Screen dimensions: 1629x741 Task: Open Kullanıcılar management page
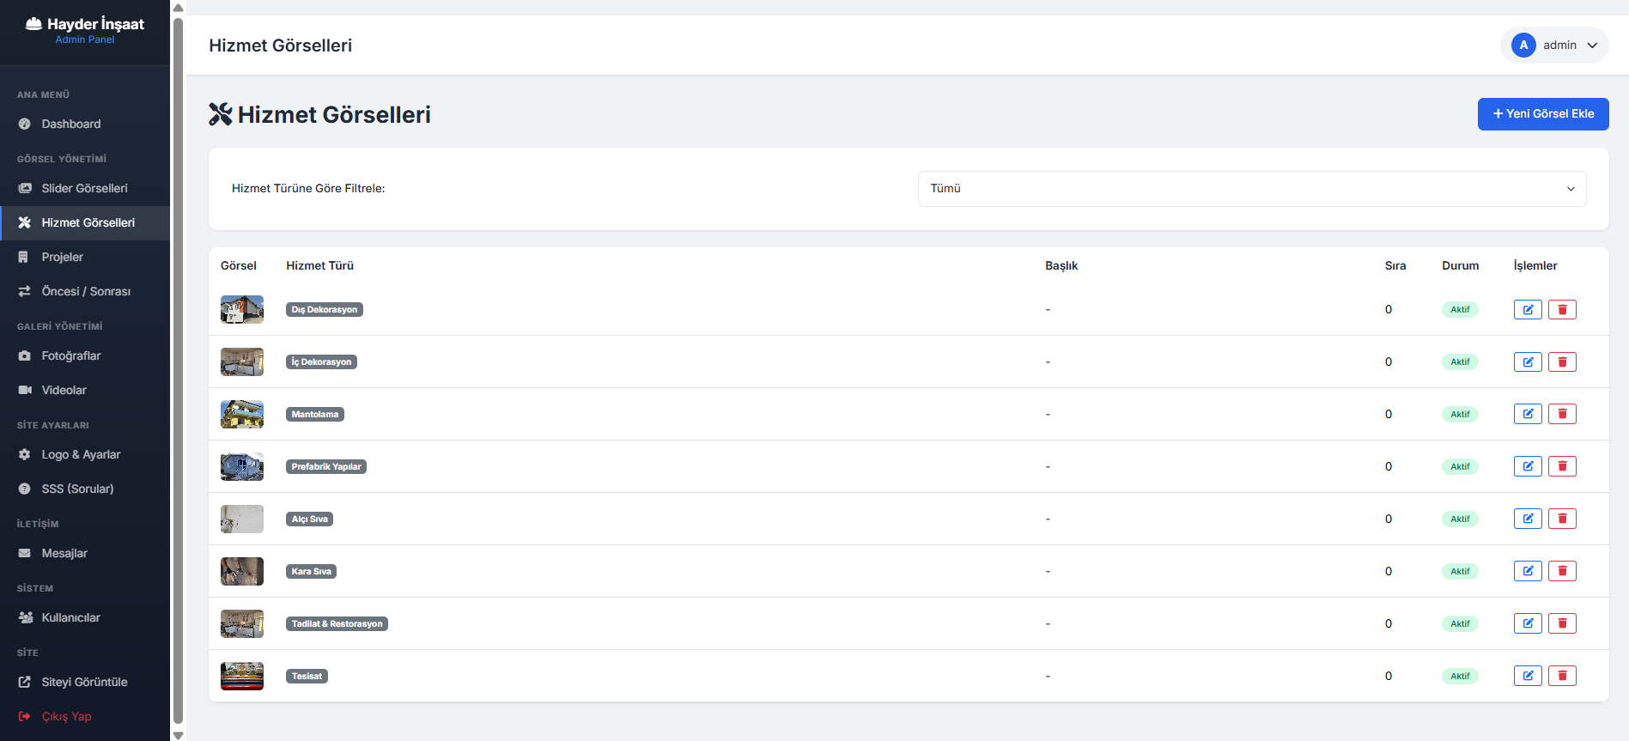85,618
